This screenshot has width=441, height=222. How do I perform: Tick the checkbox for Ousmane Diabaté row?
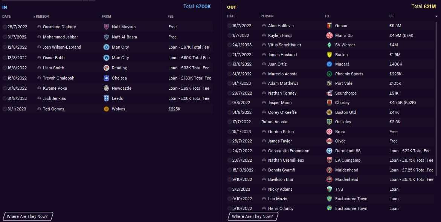click(5, 27)
